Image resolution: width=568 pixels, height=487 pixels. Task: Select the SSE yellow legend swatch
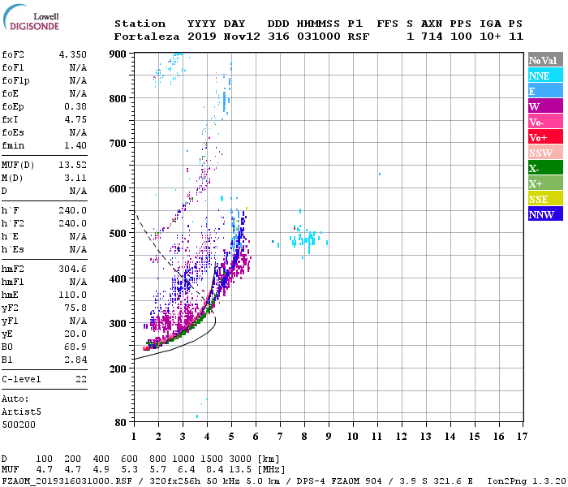point(545,199)
